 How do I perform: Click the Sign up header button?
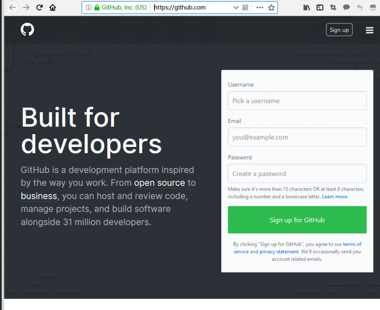click(x=339, y=30)
